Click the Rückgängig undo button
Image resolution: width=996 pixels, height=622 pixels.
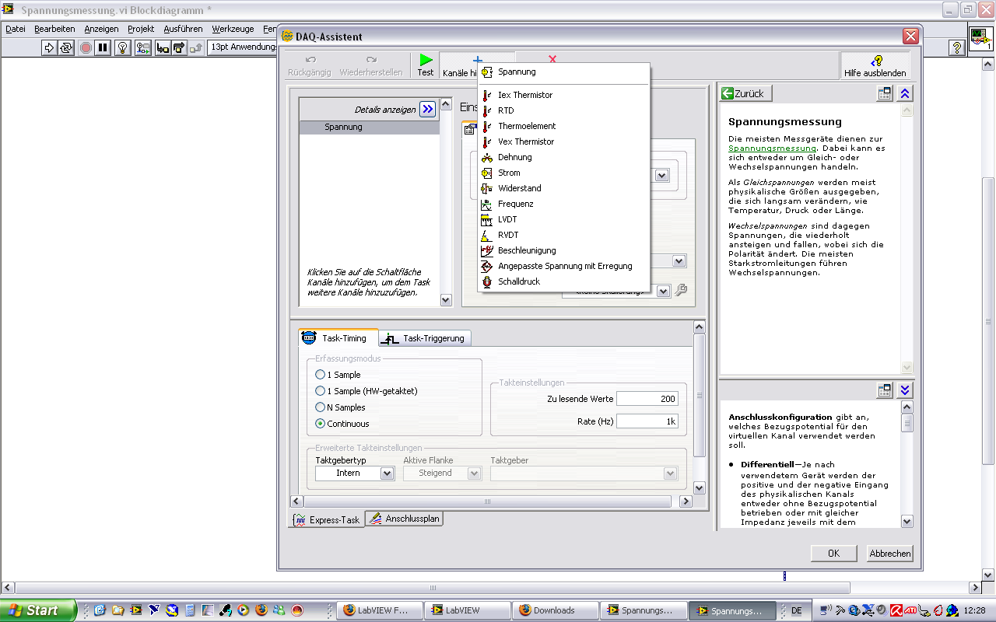[x=310, y=66]
